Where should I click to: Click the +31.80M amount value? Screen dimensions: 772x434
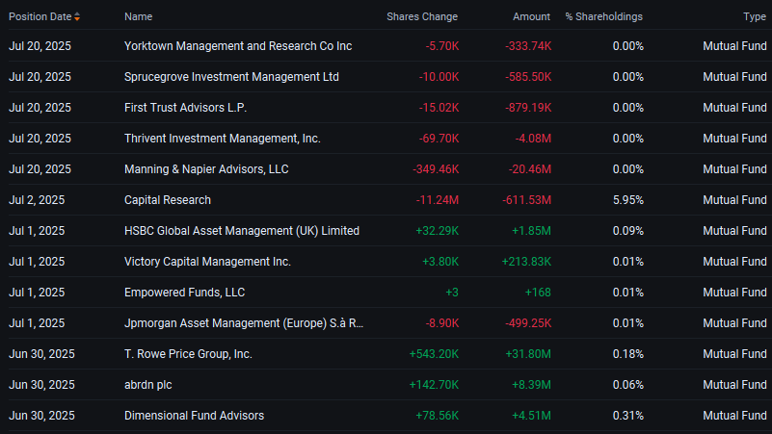tap(528, 354)
